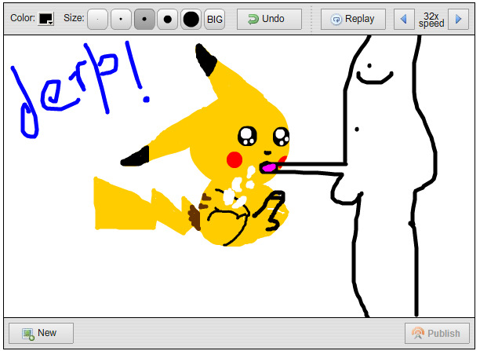480x351 pixels.
Task: Undo the last stroke
Action: tap(269, 19)
